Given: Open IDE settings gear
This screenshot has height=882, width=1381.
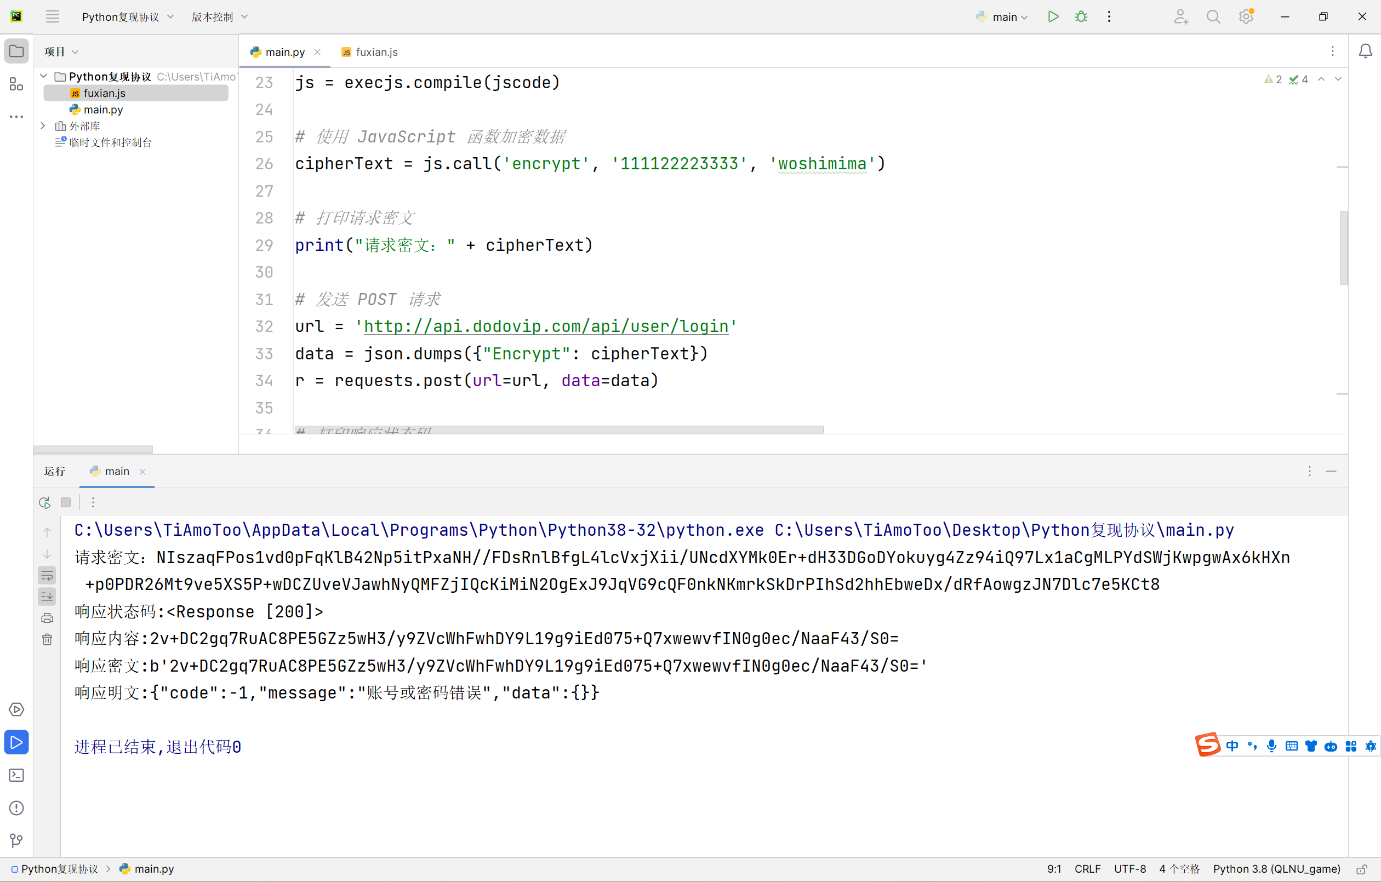Looking at the screenshot, I should [1246, 16].
